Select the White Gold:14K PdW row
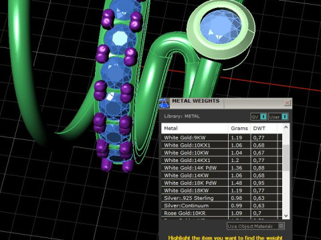The height and width of the screenshot is (240, 321). tap(221, 168)
